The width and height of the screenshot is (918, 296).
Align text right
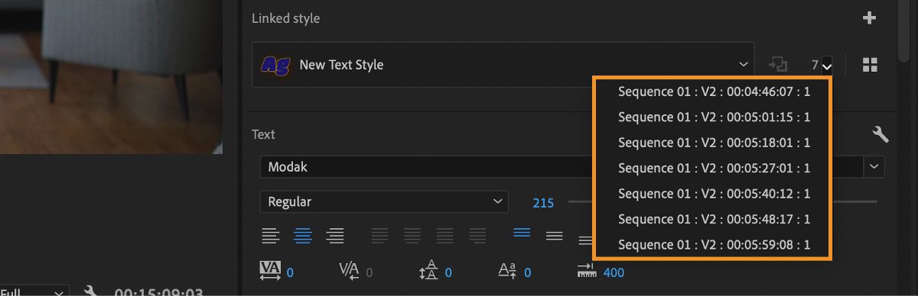335,236
